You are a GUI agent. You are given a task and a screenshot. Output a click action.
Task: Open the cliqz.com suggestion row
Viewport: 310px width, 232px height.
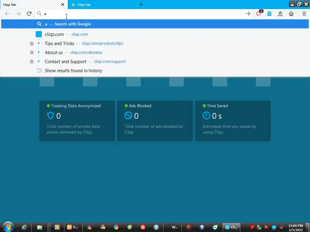coord(155,34)
